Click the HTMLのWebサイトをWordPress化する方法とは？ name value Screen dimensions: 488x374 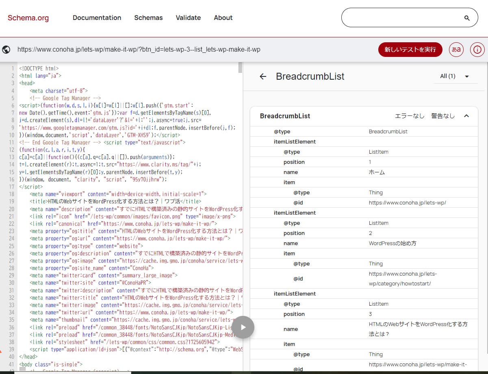pos(418,329)
